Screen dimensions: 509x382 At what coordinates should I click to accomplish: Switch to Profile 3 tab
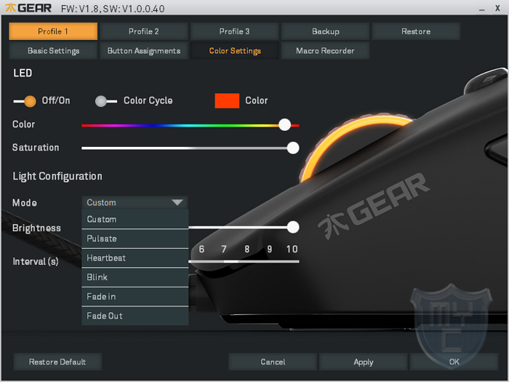click(234, 31)
